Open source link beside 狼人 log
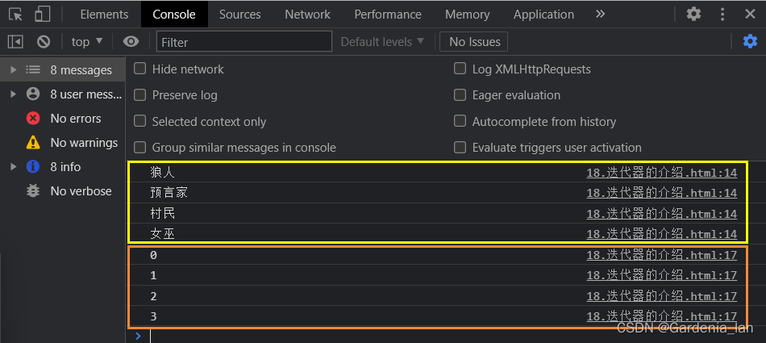766x343 pixels. 661,172
